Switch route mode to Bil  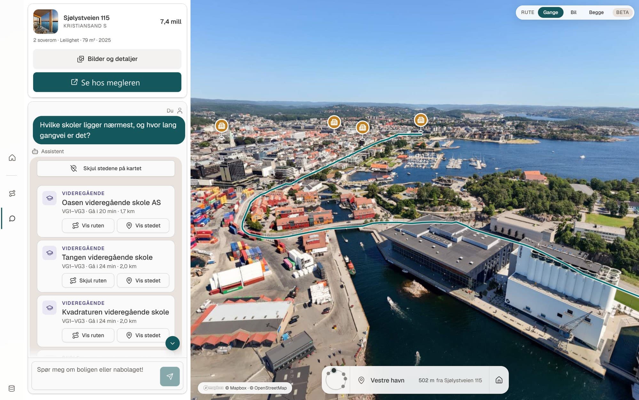click(573, 12)
